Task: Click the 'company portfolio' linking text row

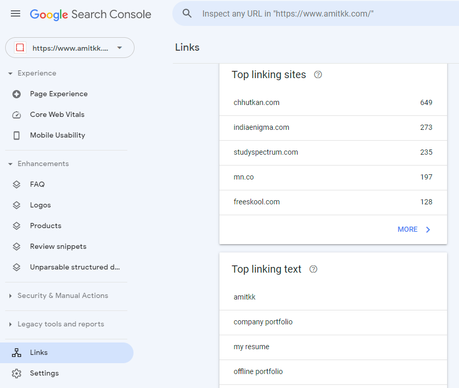Action: [333, 322]
